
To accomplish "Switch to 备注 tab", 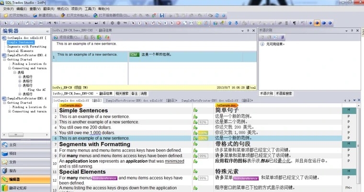I will (x=135, y=94).
